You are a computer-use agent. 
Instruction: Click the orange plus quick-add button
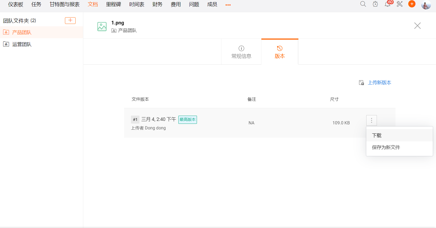(412, 4)
